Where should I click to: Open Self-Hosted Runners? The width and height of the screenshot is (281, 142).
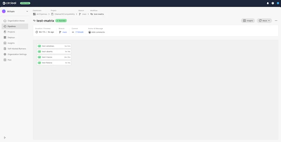click(15, 49)
